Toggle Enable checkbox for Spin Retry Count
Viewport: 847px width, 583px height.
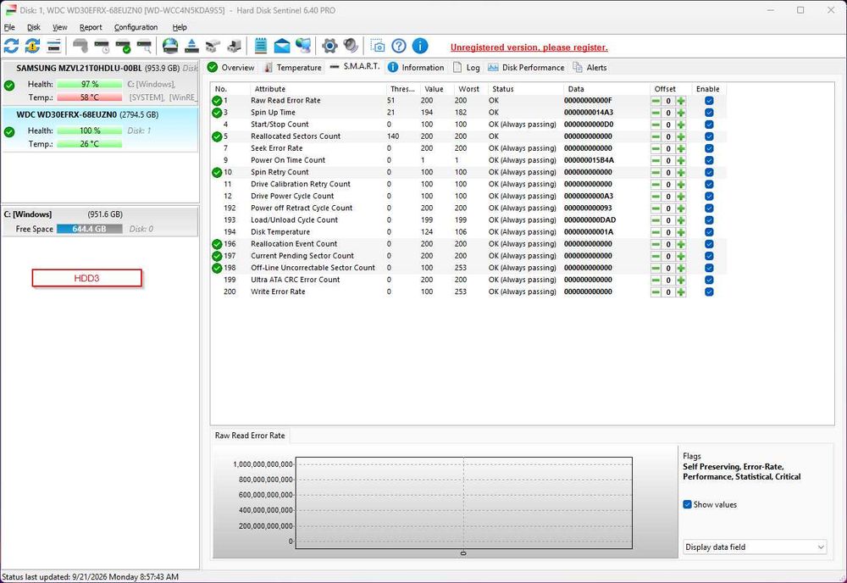click(x=709, y=172)
